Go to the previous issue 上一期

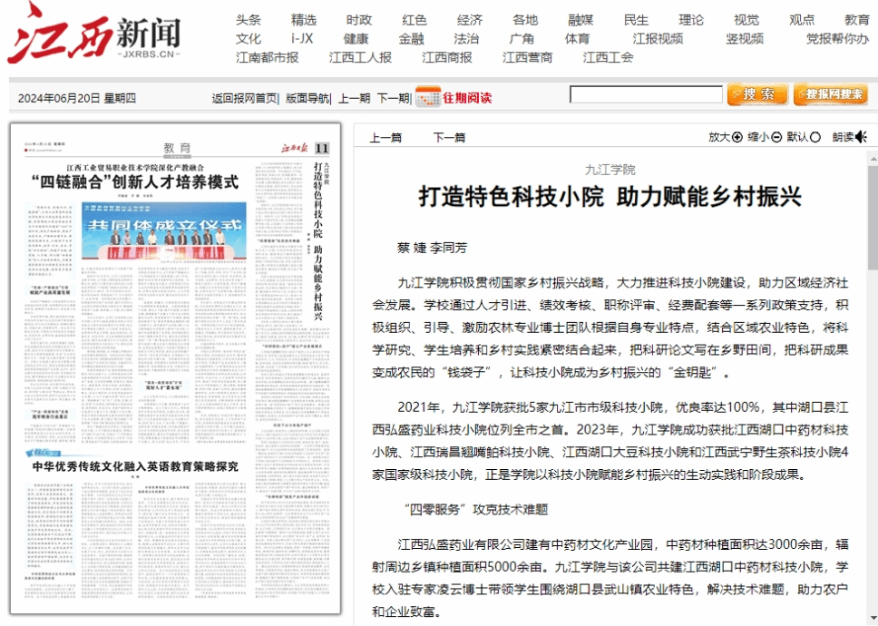[x=354, y=98]
